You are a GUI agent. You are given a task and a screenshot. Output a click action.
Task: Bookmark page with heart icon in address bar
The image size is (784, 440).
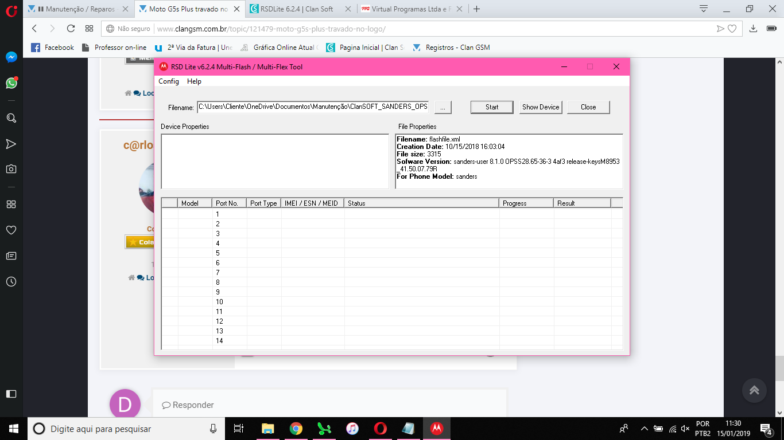pos(732,29)
